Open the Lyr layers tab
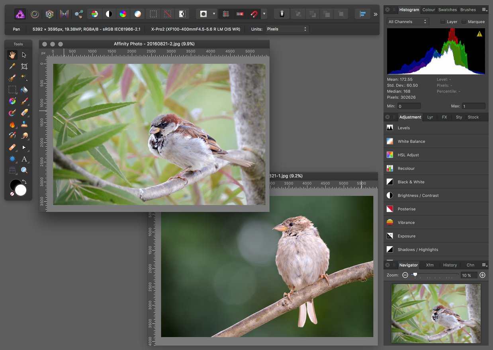 tap(430, 117)
